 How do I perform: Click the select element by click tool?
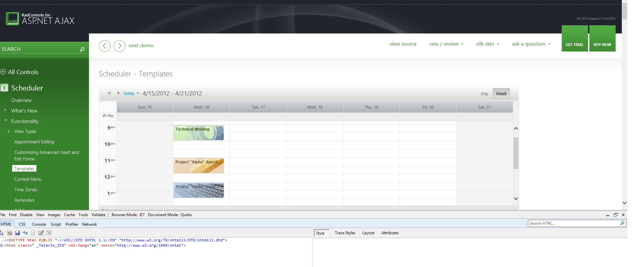[2, 233]
